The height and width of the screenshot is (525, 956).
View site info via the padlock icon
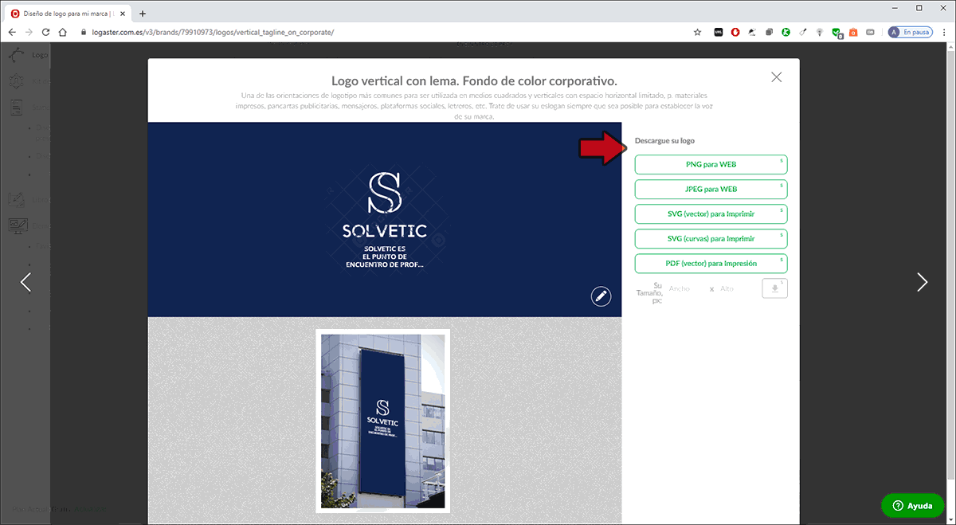click(x=84, y=32)
